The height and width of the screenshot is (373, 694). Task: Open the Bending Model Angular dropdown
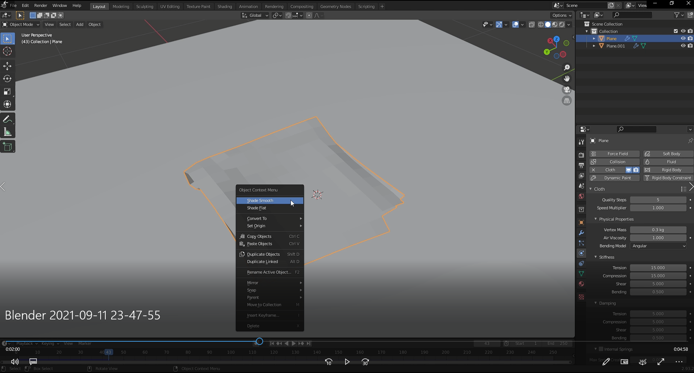[658, 246]
